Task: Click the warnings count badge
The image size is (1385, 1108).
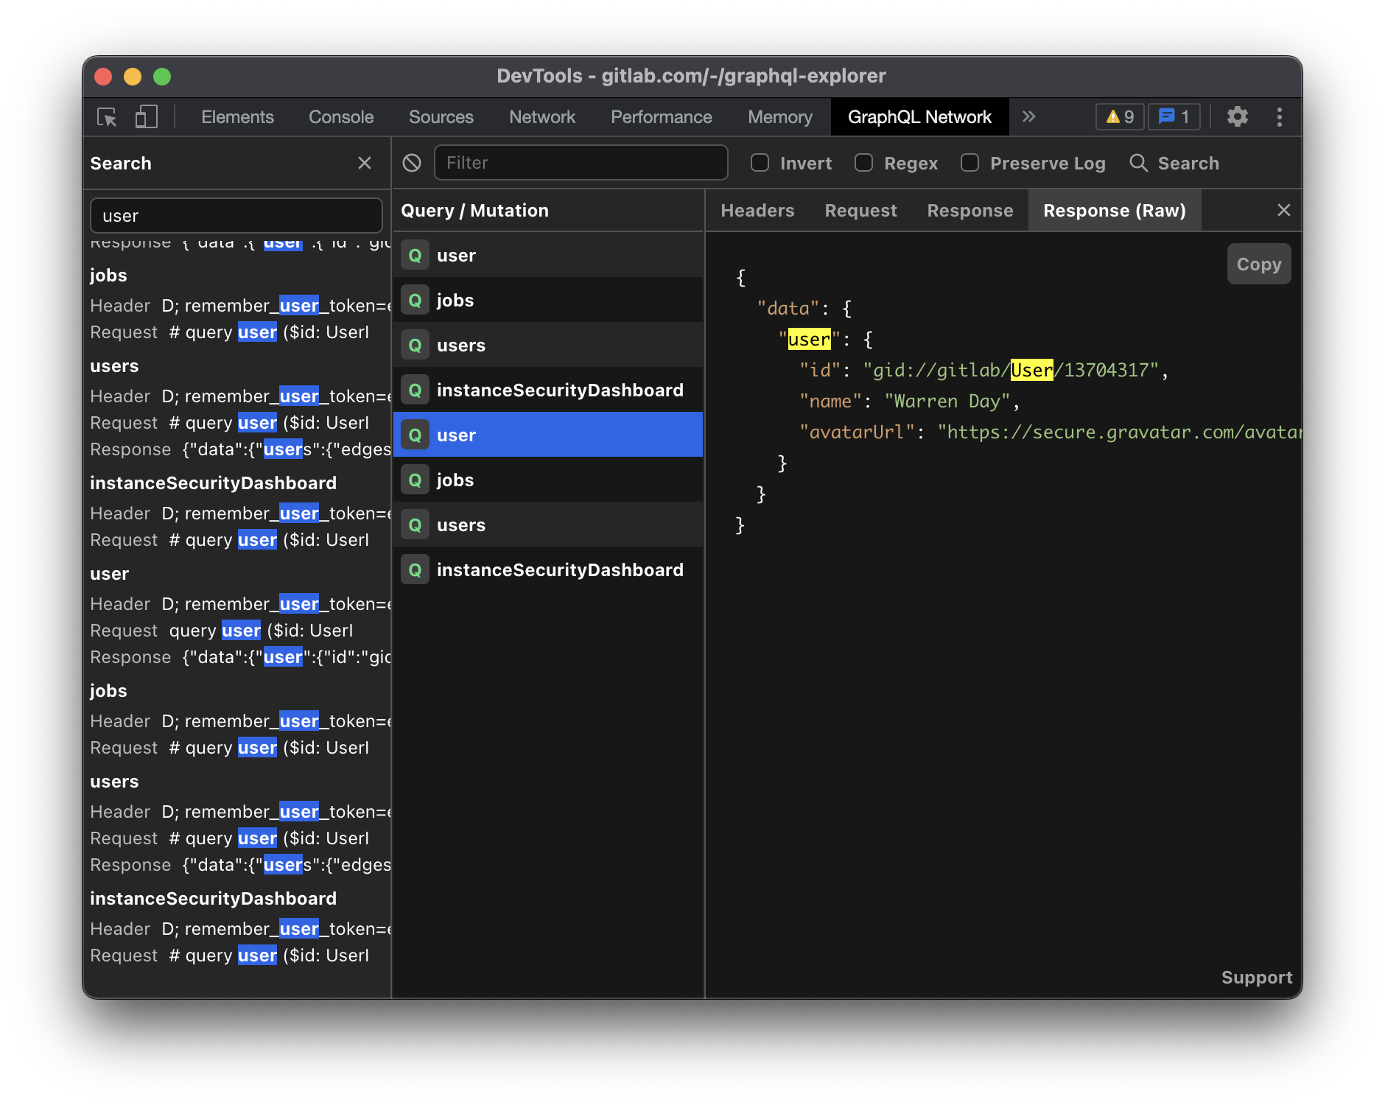Action: tap(1119, 117)
